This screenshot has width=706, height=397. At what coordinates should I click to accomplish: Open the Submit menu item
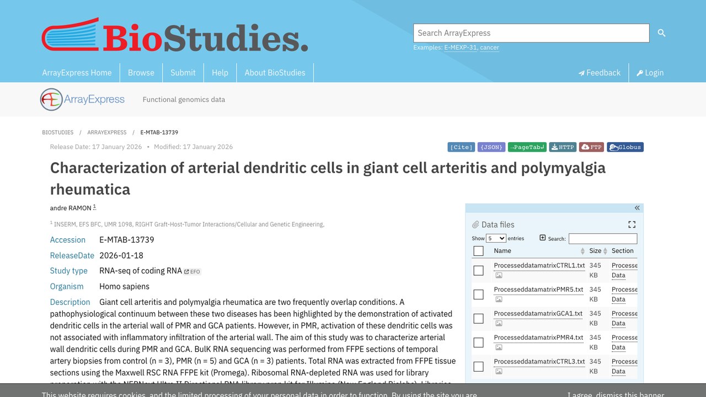click(183, 73)
